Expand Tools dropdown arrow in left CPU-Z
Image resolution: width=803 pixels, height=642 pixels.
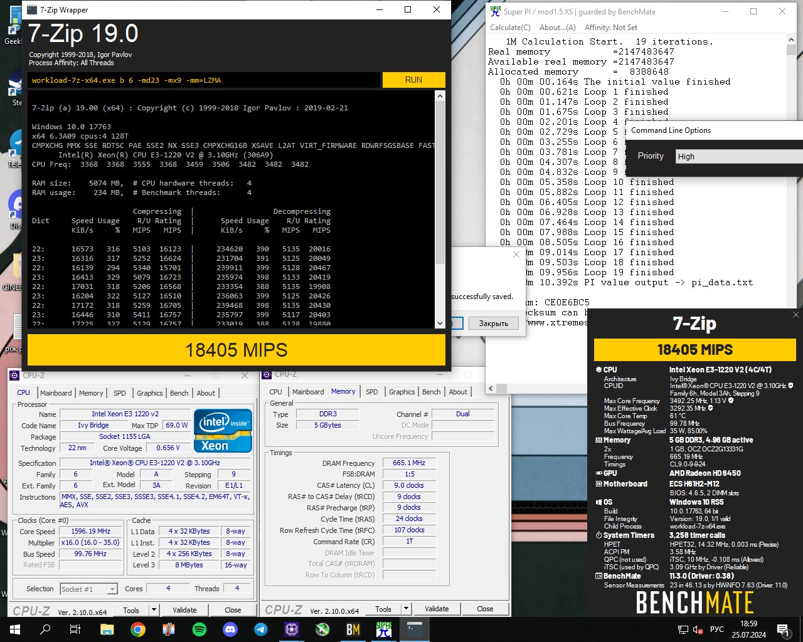(x=154, y=610)
